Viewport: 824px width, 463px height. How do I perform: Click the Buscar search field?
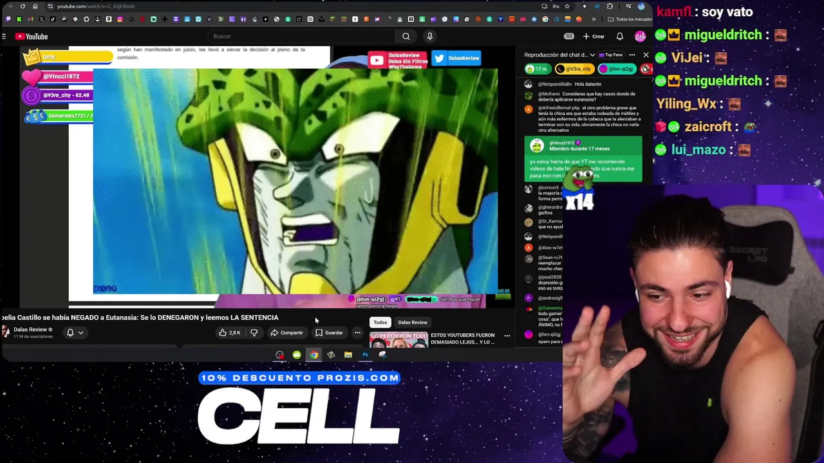303,37
